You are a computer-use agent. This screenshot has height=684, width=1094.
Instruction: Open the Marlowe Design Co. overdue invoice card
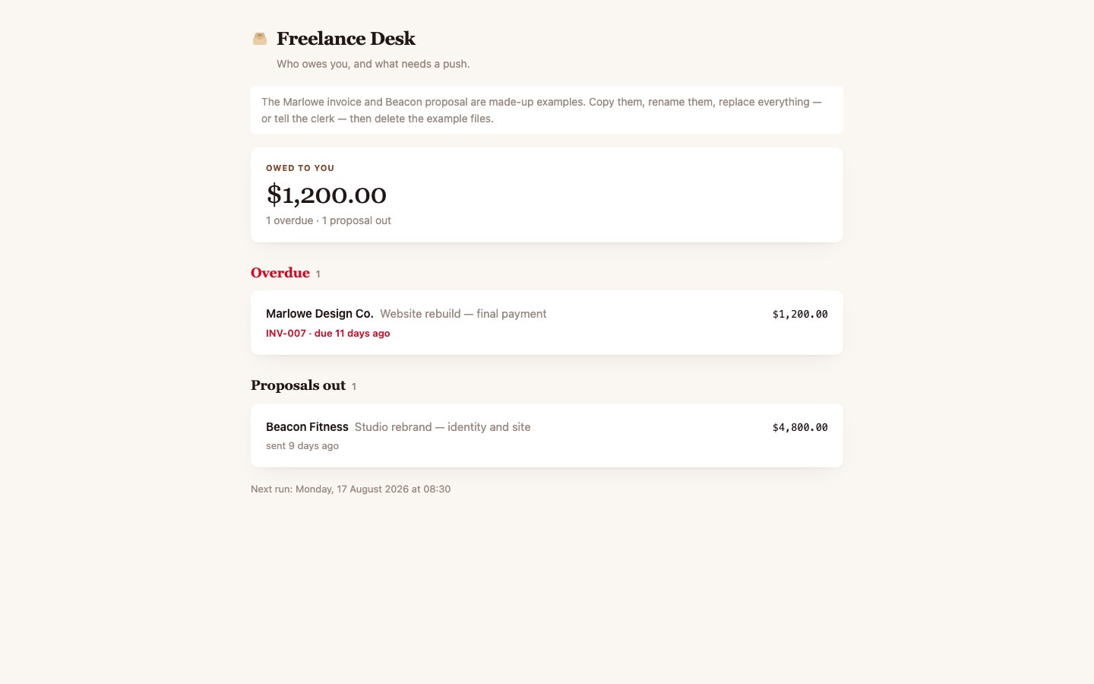tap(547, 322)
